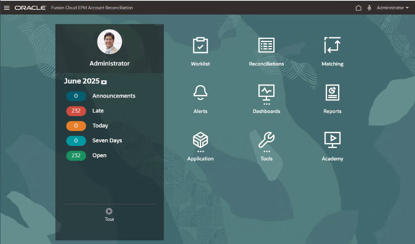
Task: Click the red Late 232 badge
Action: 76,111
